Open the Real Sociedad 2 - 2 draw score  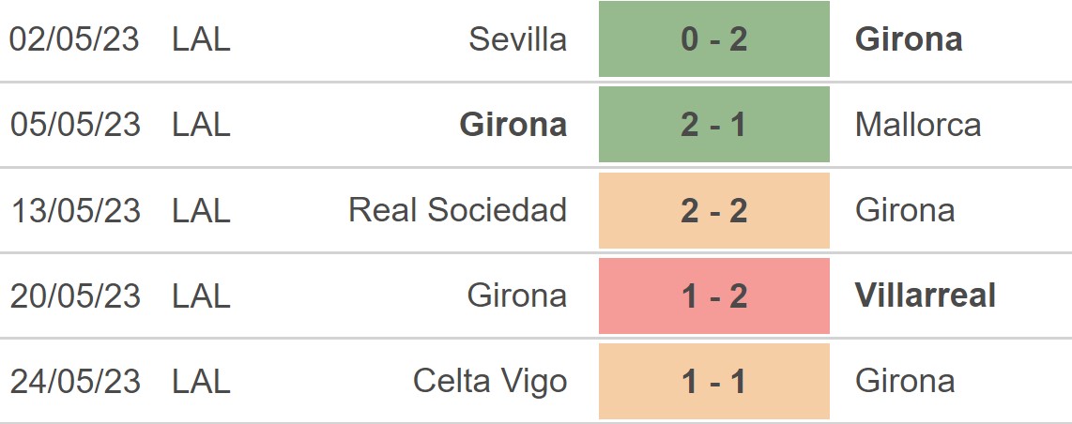coord(713,210)
